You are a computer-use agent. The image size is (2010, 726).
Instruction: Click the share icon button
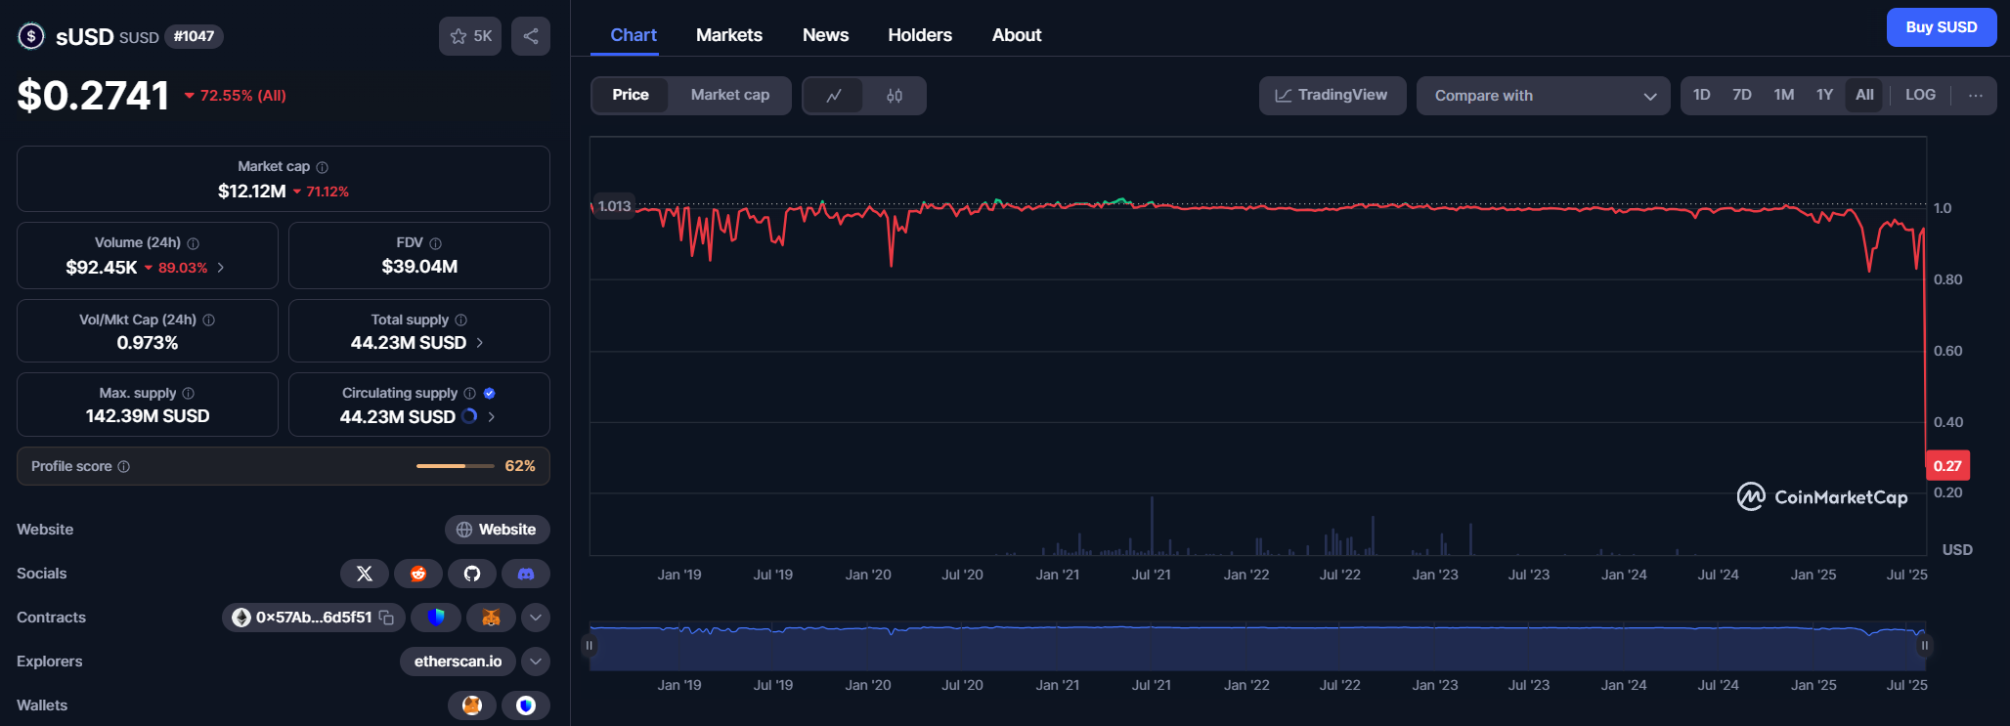(531, 36)
